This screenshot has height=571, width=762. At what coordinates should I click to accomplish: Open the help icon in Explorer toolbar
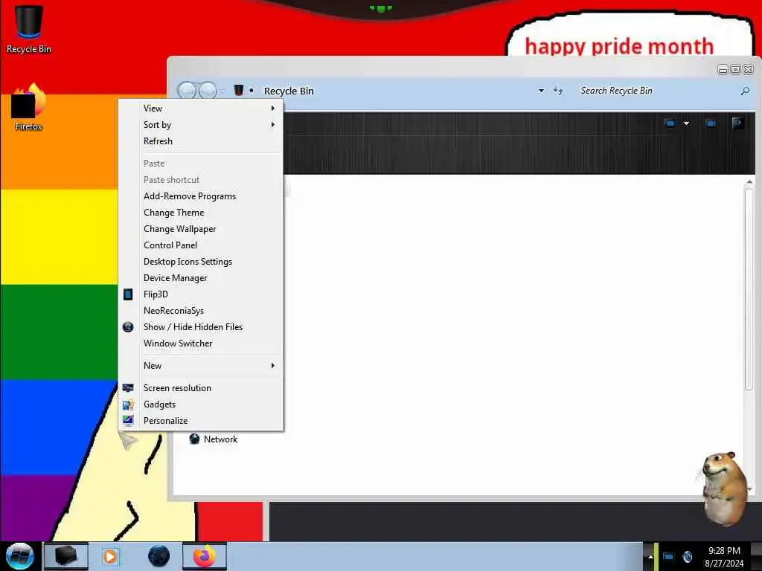pyautogui.click(x=737, y=123)
